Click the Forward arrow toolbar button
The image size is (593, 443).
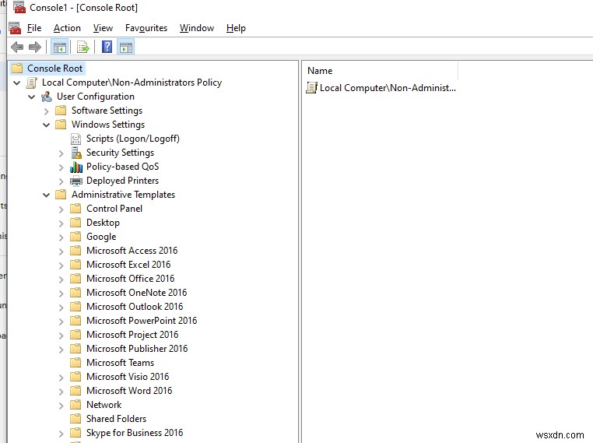click(x=35, y=47)
